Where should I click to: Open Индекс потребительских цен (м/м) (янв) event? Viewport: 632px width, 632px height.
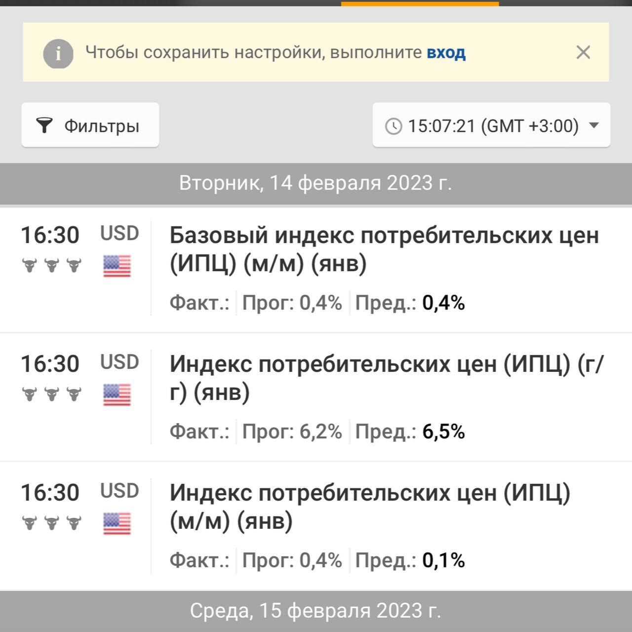pyautogui.click(x=369, y=507)
